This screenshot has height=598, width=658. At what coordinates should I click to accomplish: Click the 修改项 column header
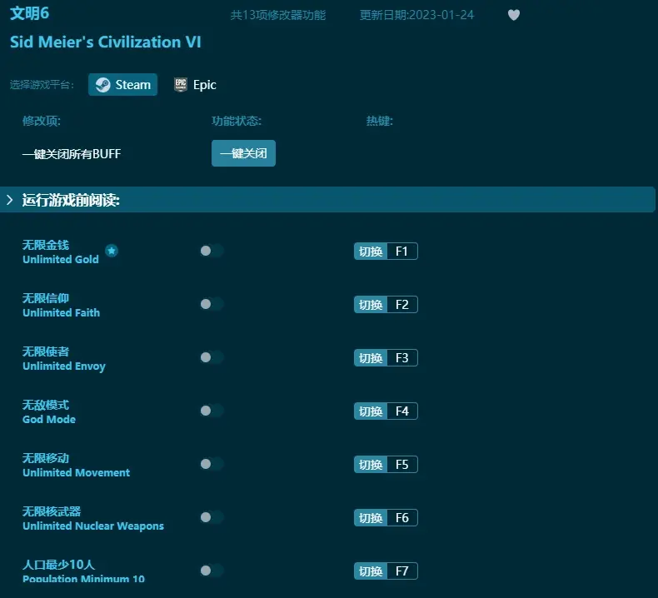[x=42, y=121]
